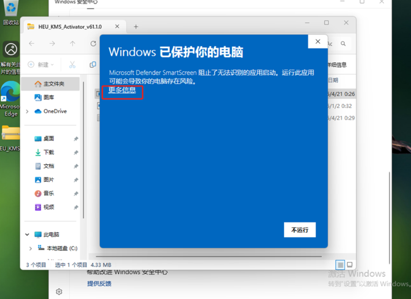Collapse the 此电脑 tree node
The image size is (411, 299).
[27, 234]
